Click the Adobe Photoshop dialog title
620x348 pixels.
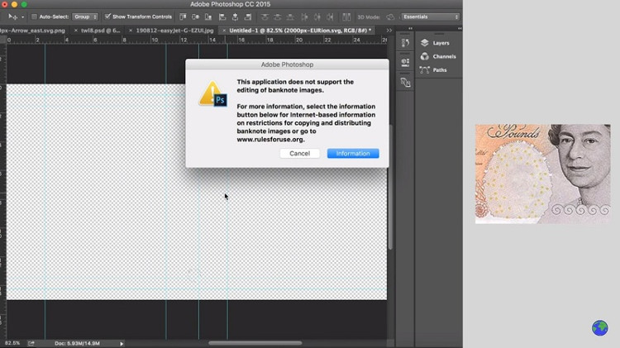click(x=287, y=64)
